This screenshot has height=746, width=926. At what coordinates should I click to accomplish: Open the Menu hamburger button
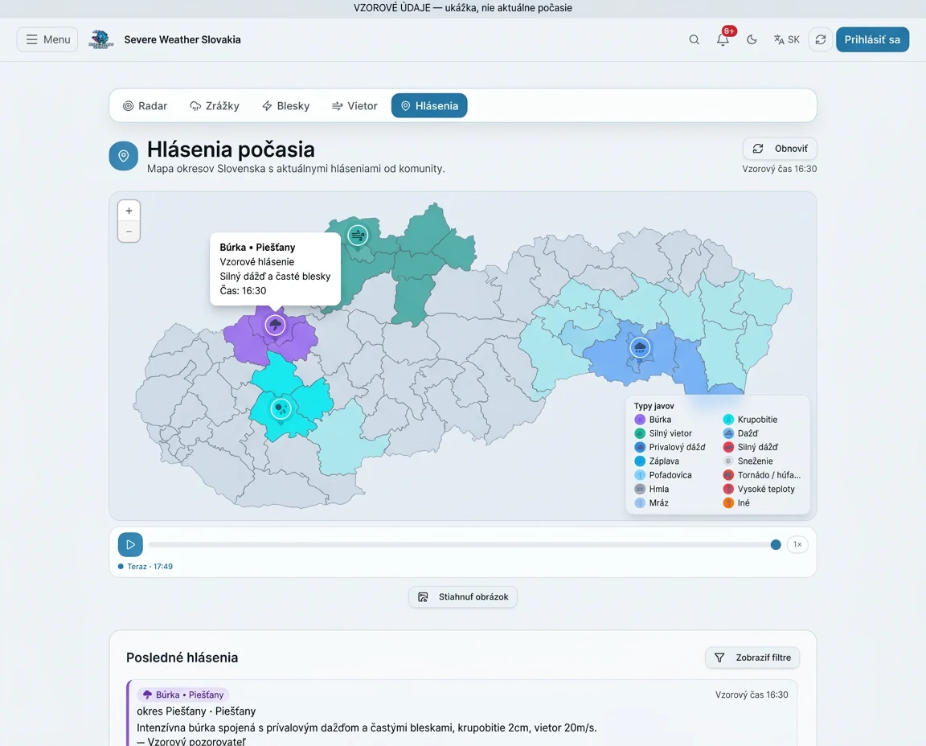47,39
